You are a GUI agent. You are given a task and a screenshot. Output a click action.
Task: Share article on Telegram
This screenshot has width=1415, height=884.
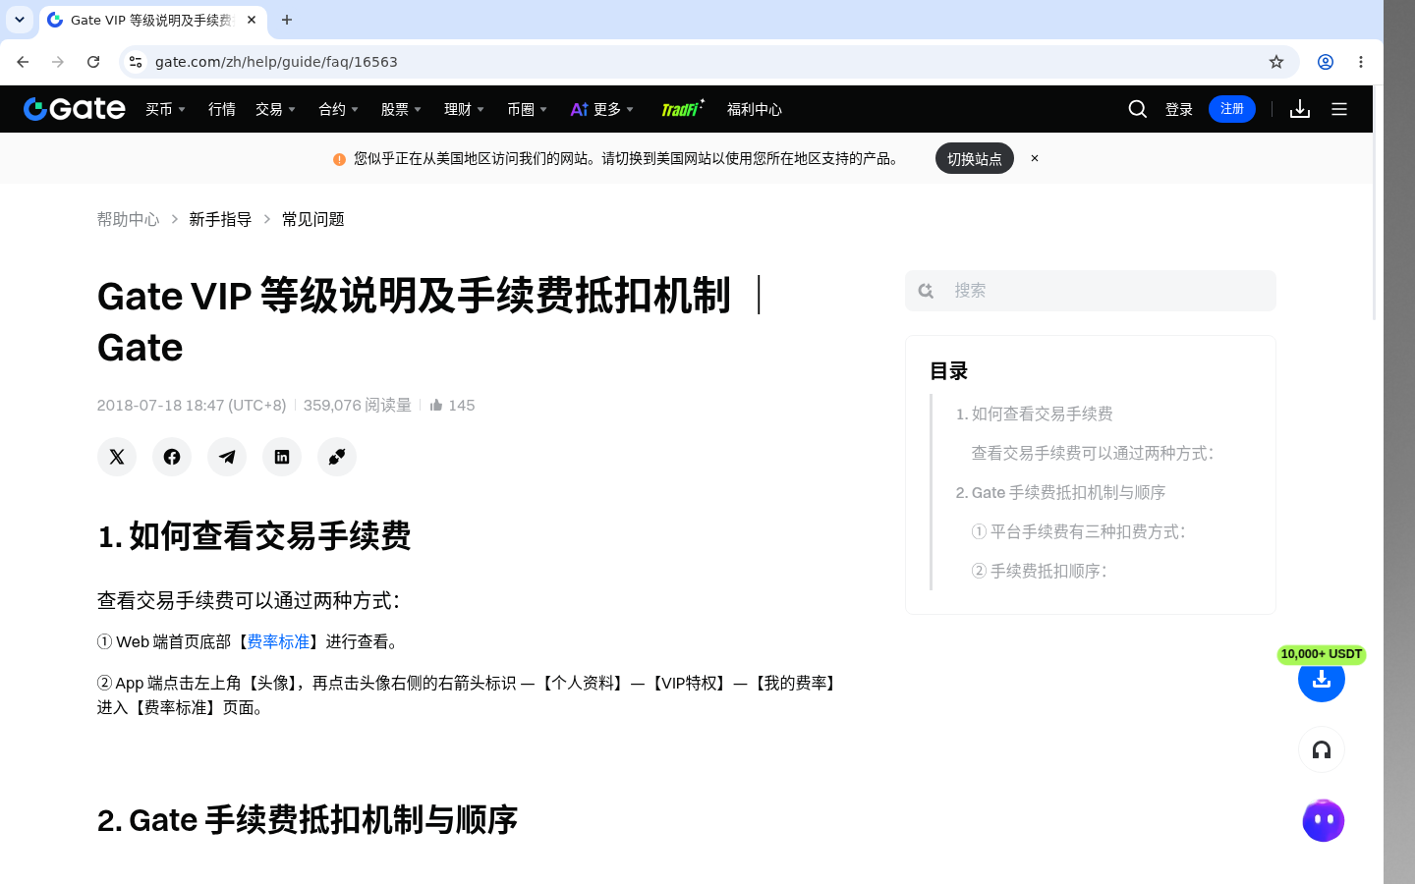coord(227,457)
